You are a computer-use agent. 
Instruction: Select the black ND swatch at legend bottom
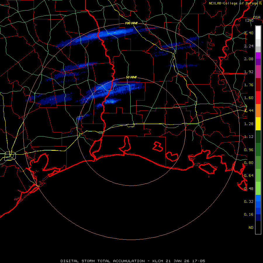click(x=258, y=227)
